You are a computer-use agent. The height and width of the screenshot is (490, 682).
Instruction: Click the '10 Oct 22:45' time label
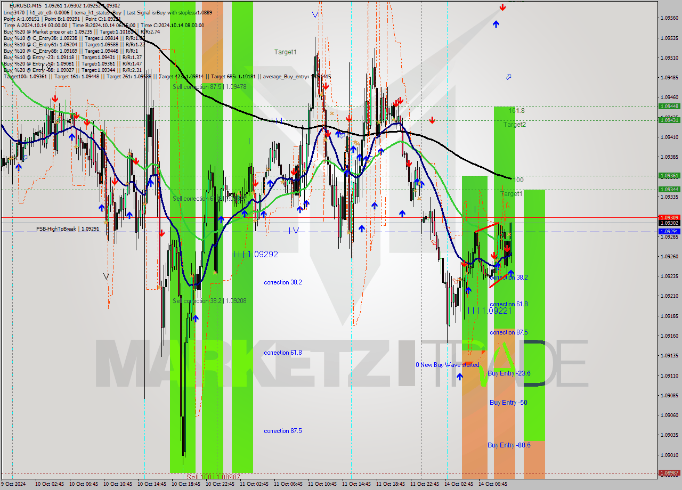click(220, 484)
